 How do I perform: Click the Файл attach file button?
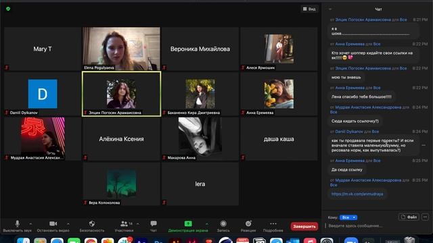click(409, 217)
